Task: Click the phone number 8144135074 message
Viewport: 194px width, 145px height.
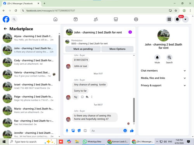Action: (81, 60)
